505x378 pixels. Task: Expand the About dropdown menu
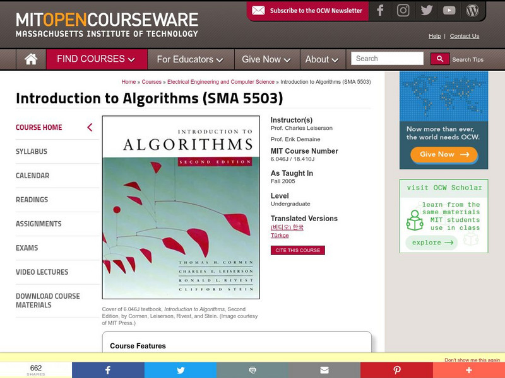[x=322, y=59]
